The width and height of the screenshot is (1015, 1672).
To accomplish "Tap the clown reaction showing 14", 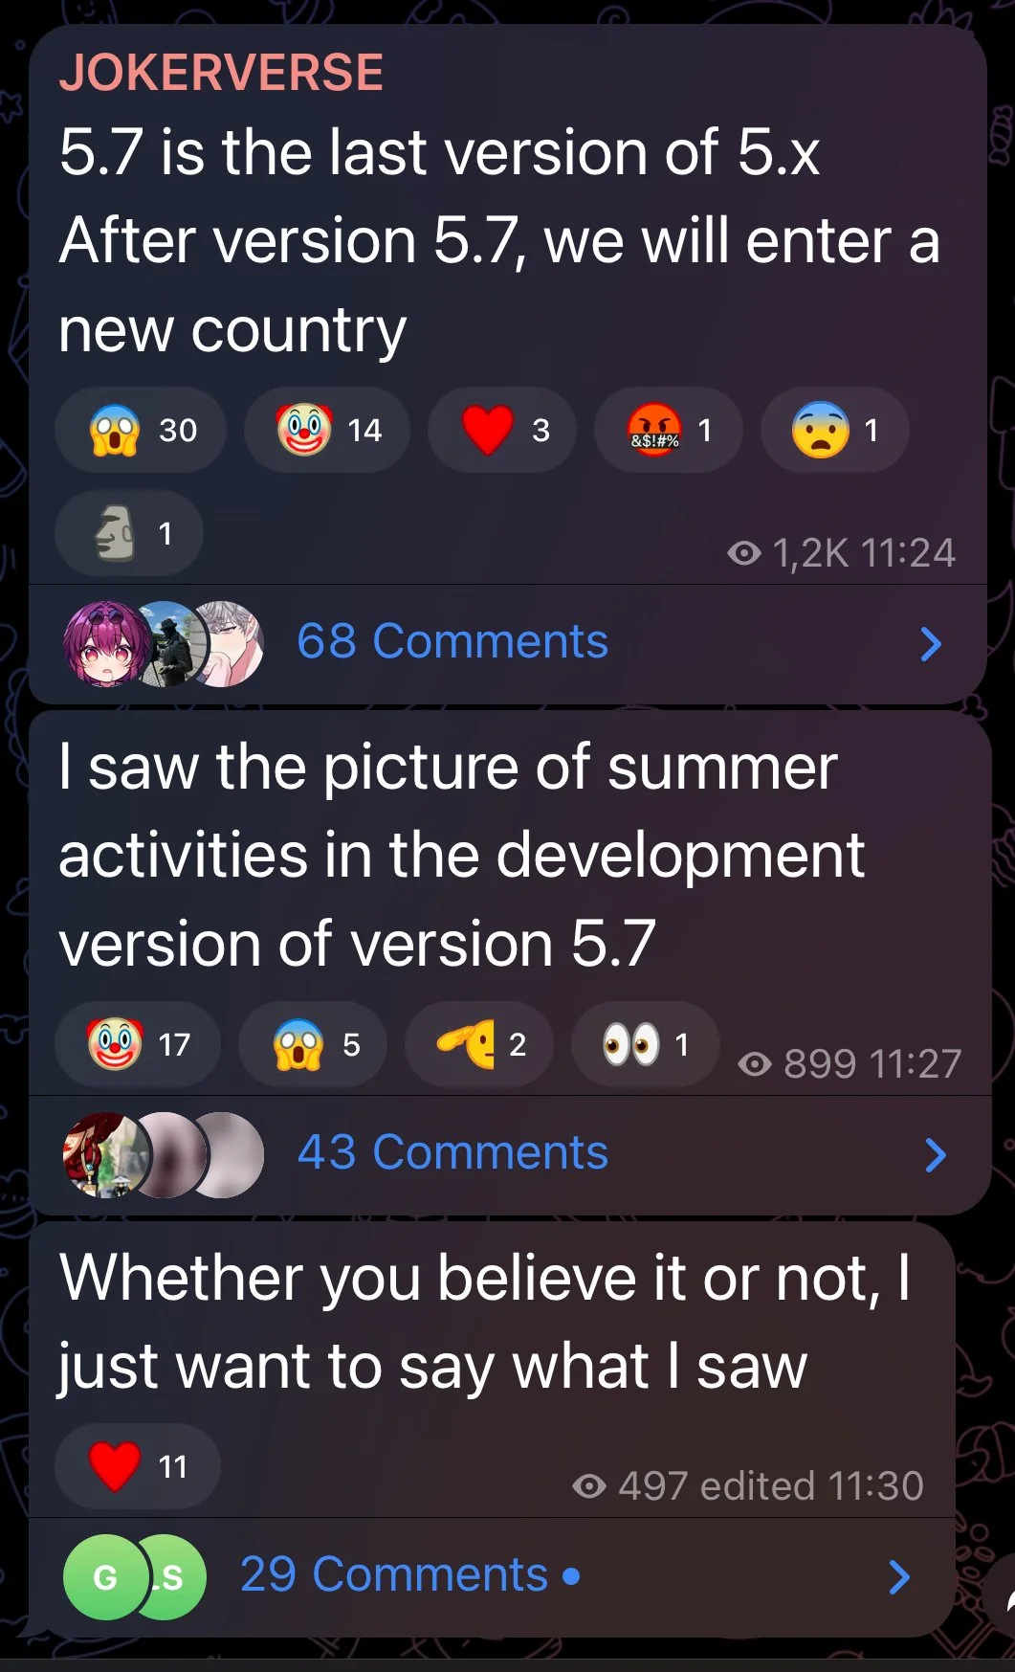I will (x=327, y=431).
